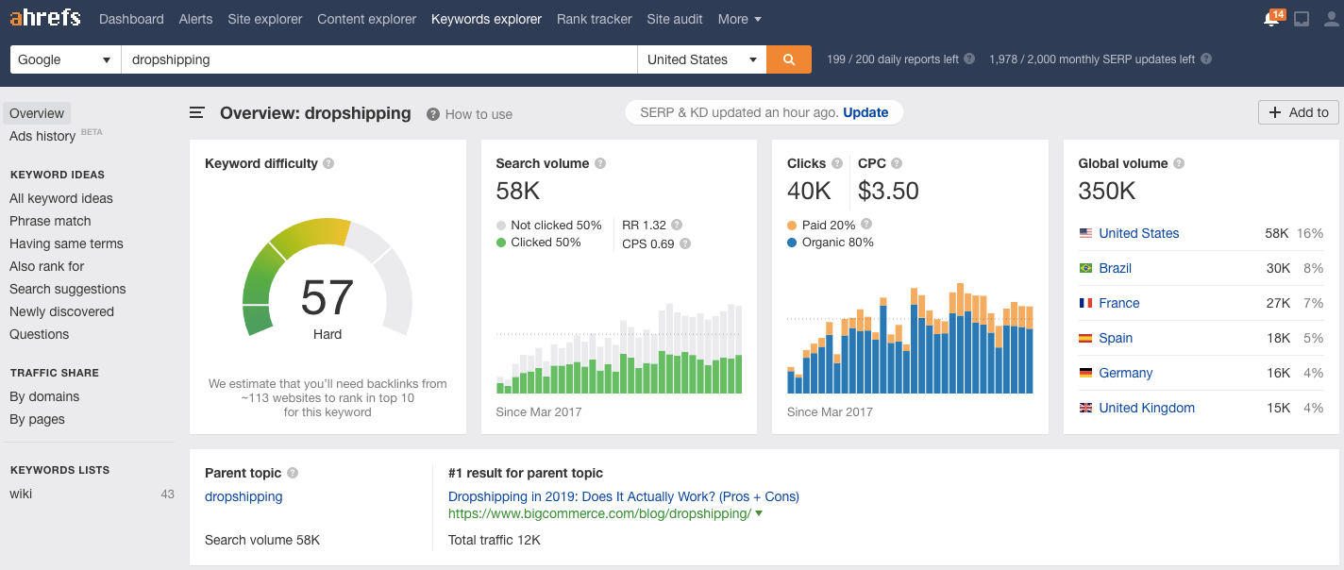Open the notifications bell icon

tap(1271, 19)
